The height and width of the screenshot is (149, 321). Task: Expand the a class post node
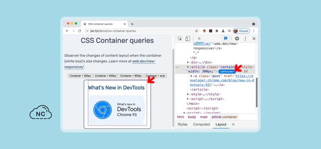pos(191,76)
